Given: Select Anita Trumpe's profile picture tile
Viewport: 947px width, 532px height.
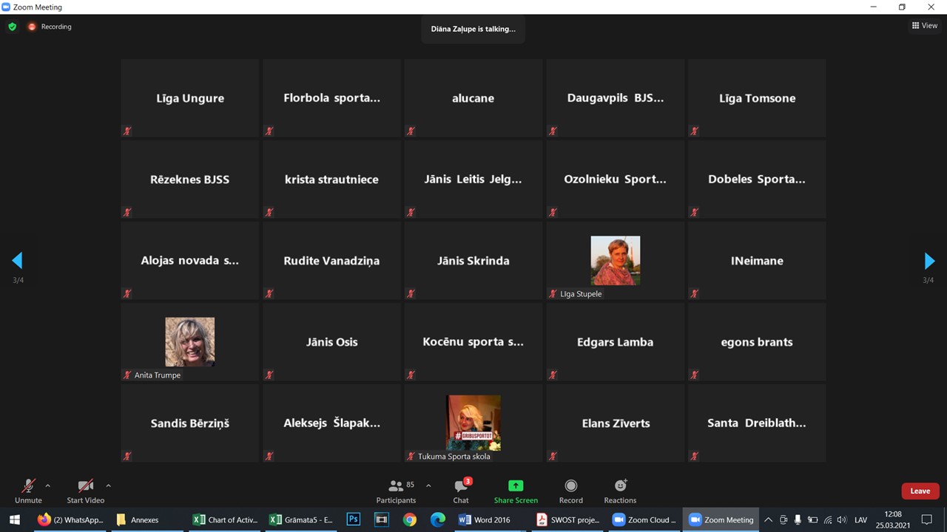Looking at the screenshot, I should [189, 342].
